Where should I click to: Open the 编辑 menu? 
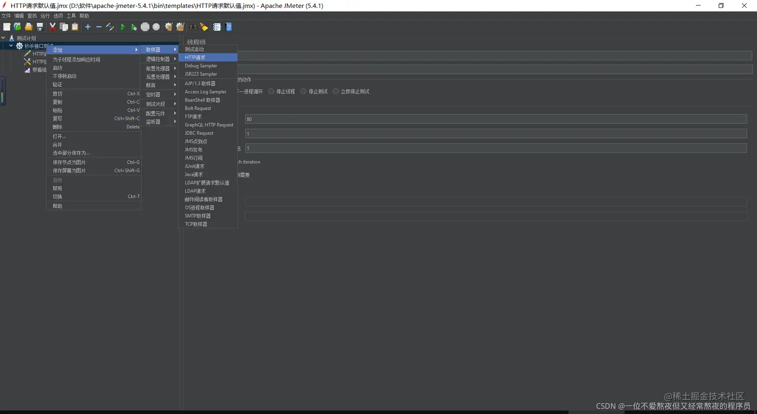pos(19,16)
